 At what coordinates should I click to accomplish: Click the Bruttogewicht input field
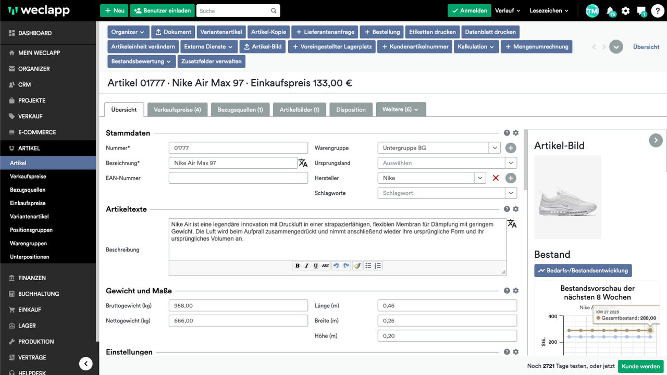(x=238, y=306)
